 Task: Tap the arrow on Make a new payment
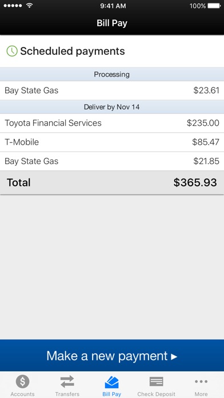coord(174,357)
